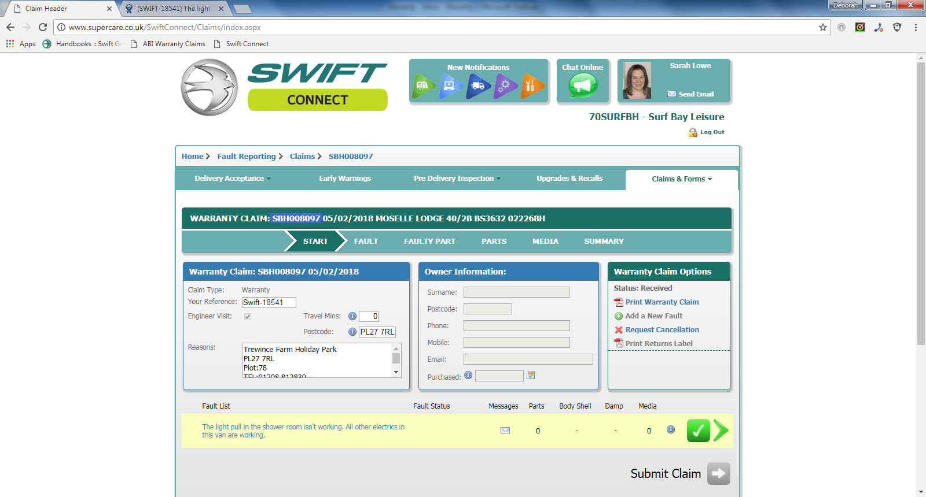Switch to the SUMMARY step tab
The height and width of the screenshot is (497, 926).
click(604, 242)
